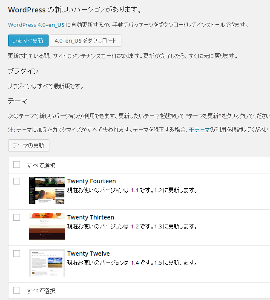The height and width of the screenshot is (300, 270).
Task: Click the top すべて選択 label text
Action: click(x=41, y=165)
